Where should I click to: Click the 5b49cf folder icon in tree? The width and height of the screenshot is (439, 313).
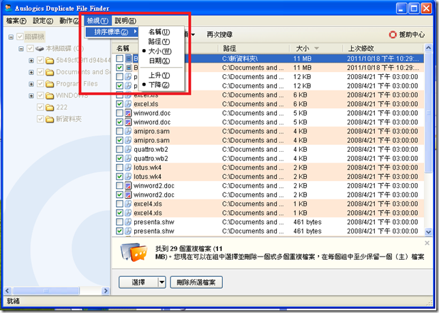pyautogui.click(x=50, y=61)
